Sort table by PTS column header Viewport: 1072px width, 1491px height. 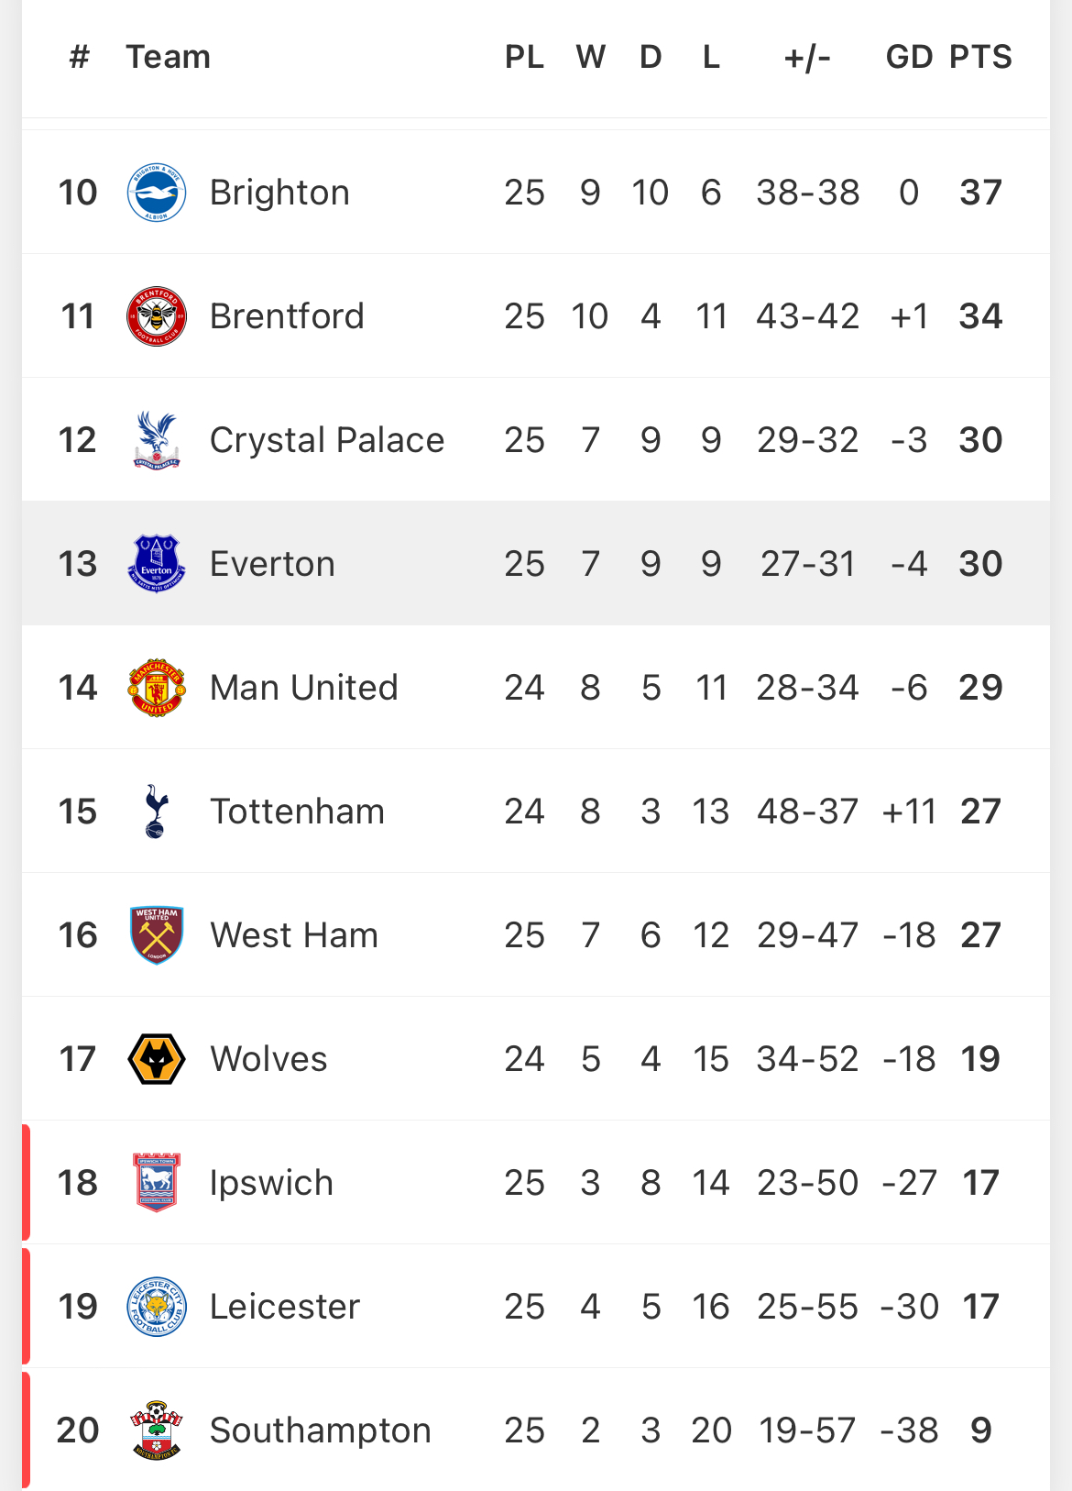(980, 57)
